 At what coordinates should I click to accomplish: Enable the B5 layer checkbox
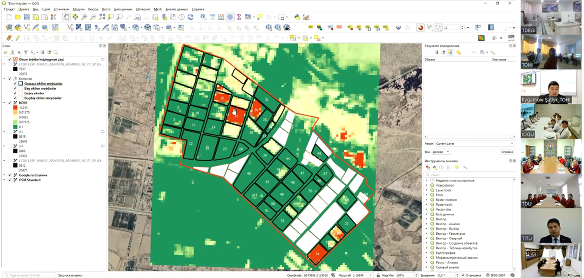[x=10, y=132]
